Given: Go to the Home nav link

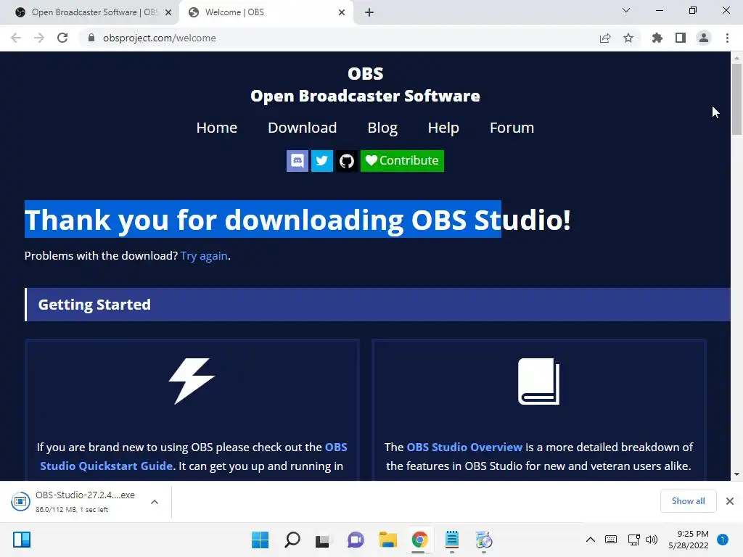Looking at the screenshot, I should pos(216,128).
